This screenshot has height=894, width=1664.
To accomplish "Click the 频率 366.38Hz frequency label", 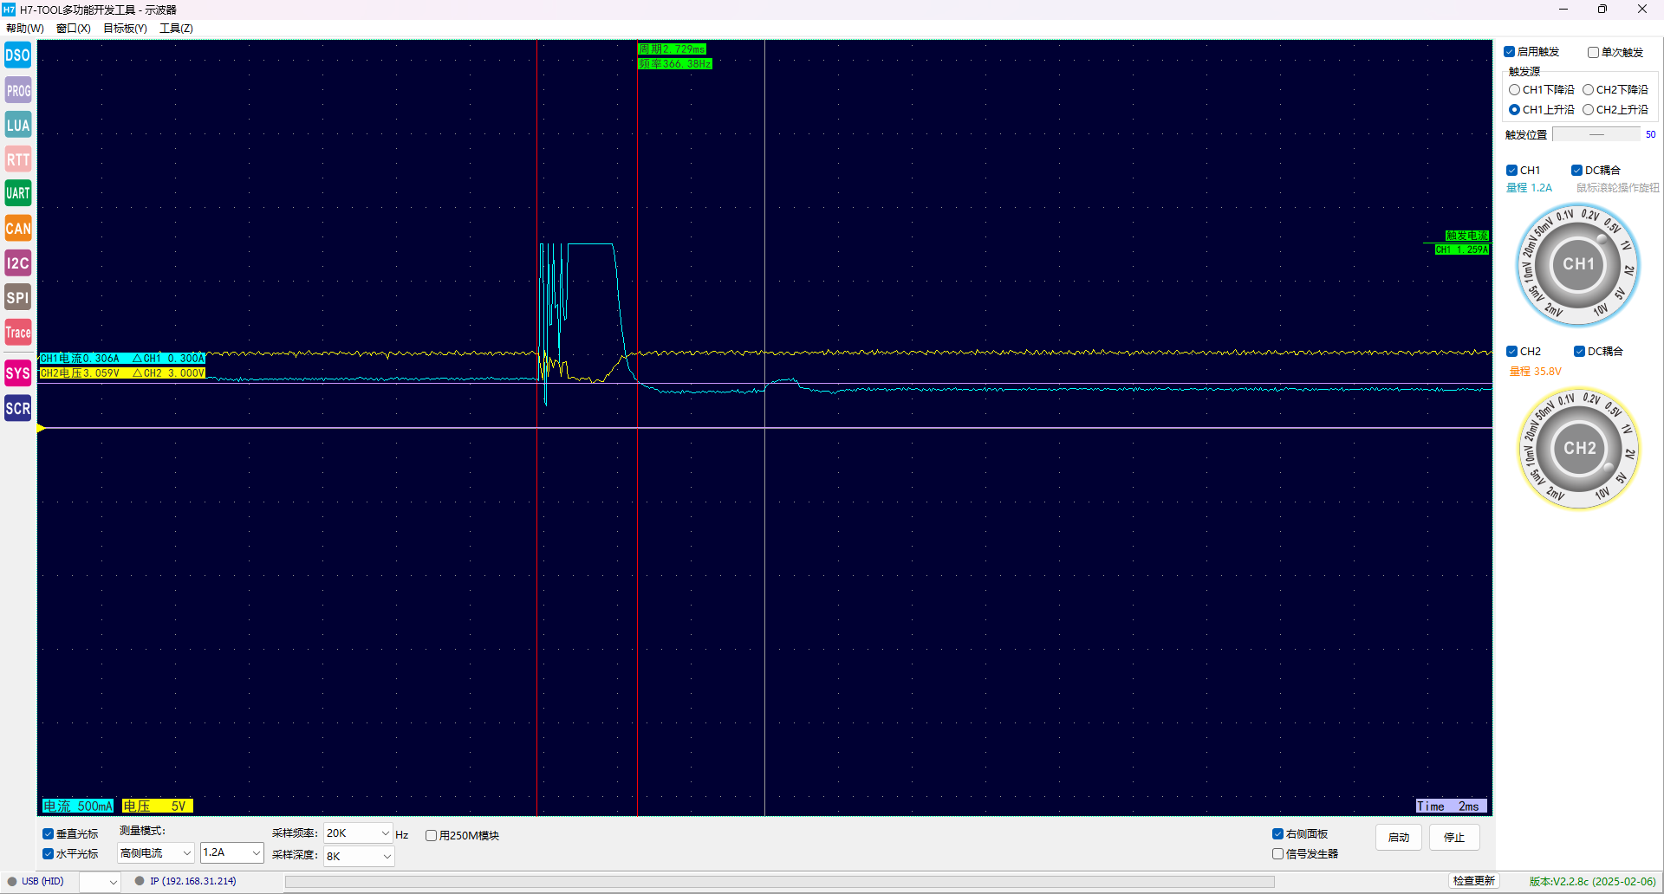I will [675, 64].
